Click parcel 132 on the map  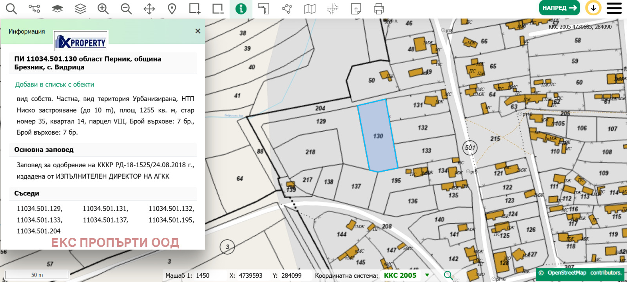pyautogui.click(x=422, y=128)
